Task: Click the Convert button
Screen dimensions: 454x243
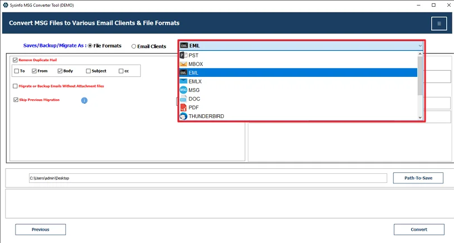Action: coord(419,230)
